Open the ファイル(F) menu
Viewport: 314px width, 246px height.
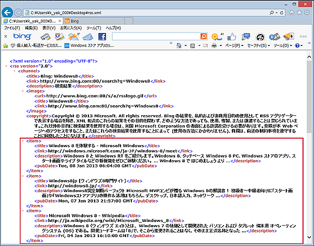click(12, 28)
